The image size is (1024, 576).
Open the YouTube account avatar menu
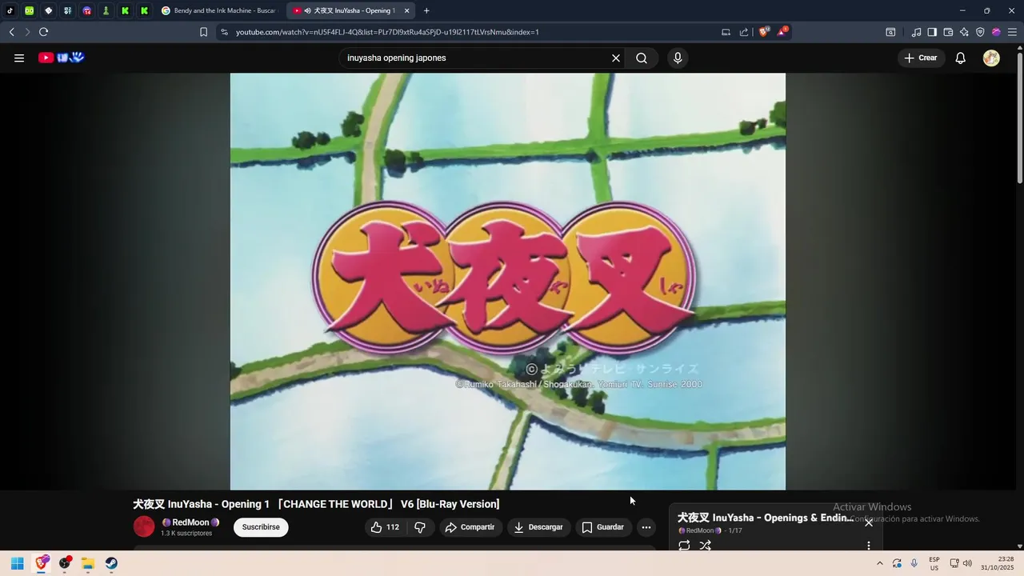[x=991, y=58]
